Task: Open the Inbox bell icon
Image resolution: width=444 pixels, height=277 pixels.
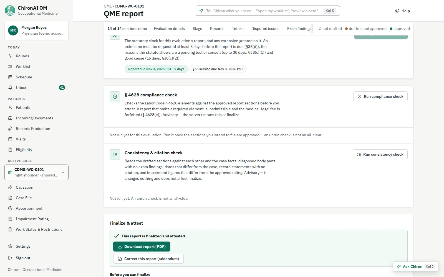Action: [x=10, y=88]
